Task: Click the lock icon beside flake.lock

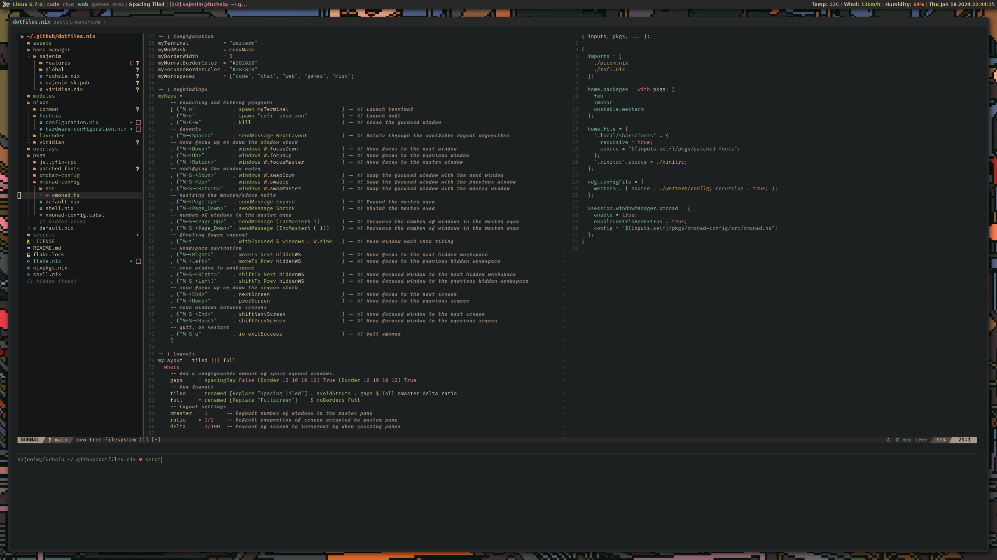Action: 29,254
